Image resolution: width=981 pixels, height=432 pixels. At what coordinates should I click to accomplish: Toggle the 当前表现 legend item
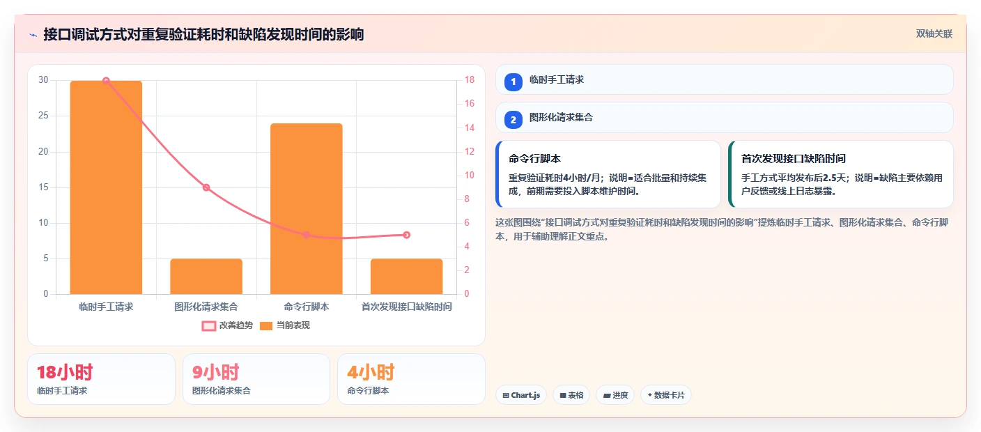(x=285, y=325)
